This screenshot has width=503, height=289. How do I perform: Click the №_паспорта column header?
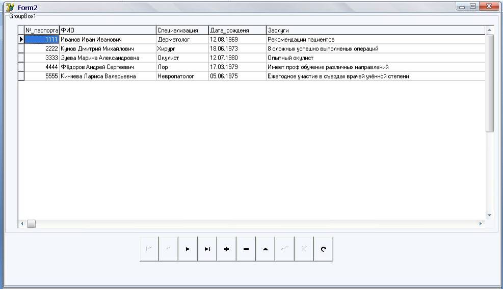tap(42, 30)
